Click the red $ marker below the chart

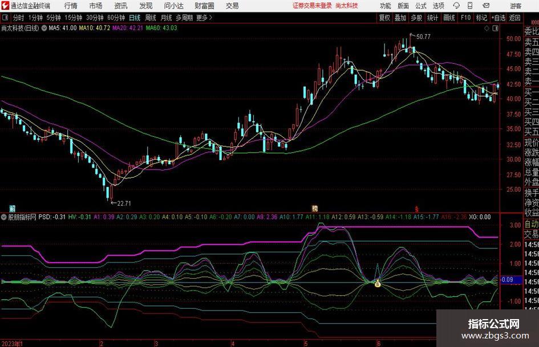click(x=416, y=209)
